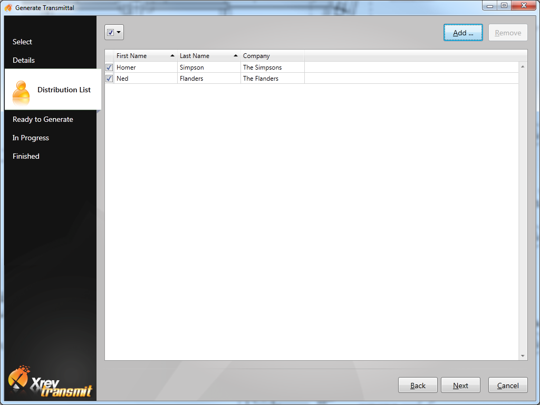Click the list scrollbar down arrow
Screen dimensions: 540x405
click(523, 356)
